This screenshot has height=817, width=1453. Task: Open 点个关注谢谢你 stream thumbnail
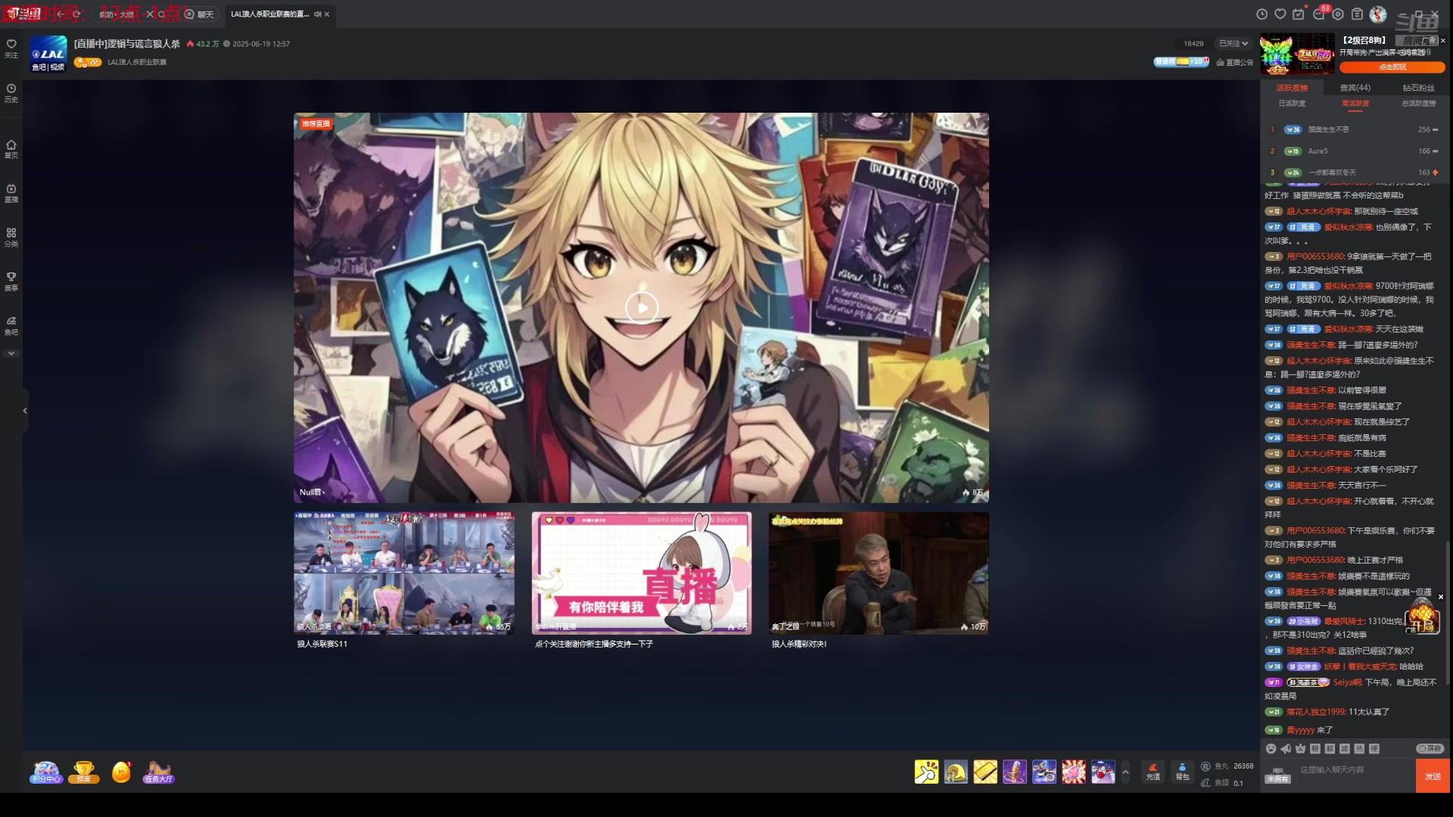[642, 573]
